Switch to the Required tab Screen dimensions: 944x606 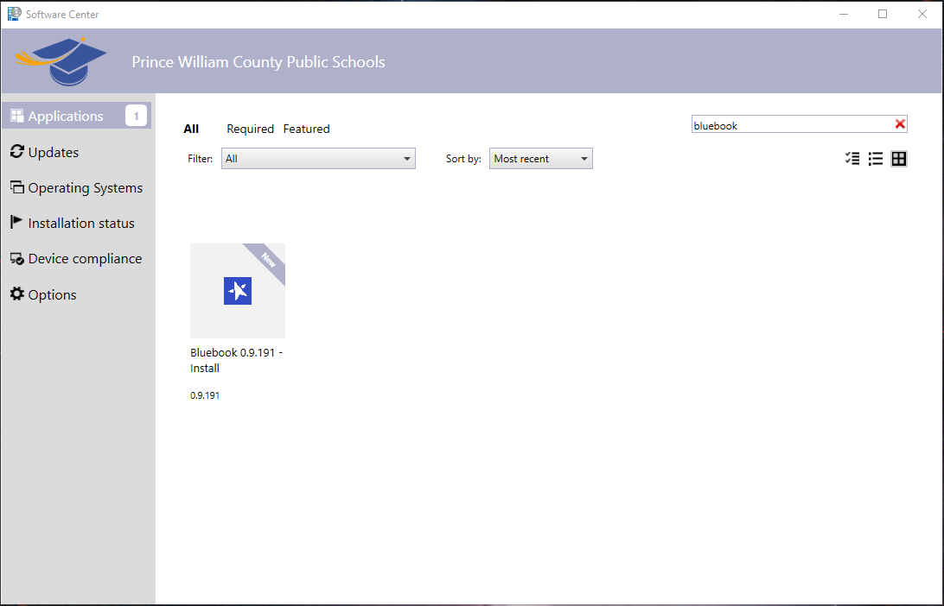click(250, 129)
